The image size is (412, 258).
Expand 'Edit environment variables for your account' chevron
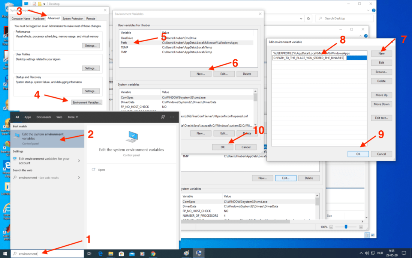79,161
